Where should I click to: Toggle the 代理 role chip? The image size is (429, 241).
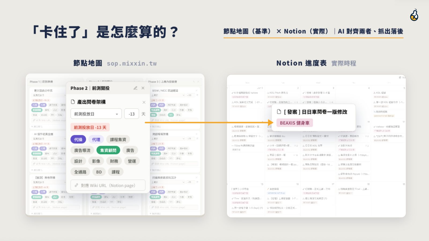coord(96,140)
